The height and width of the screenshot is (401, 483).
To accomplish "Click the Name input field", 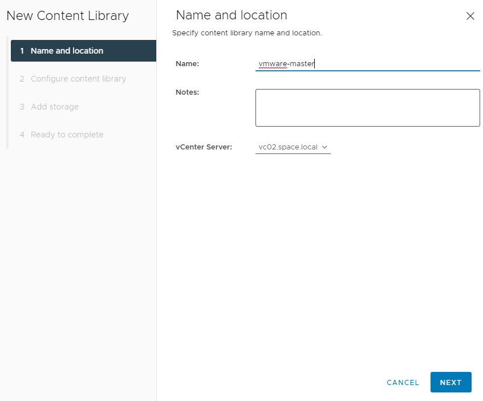I will click(x=367, y=64).
